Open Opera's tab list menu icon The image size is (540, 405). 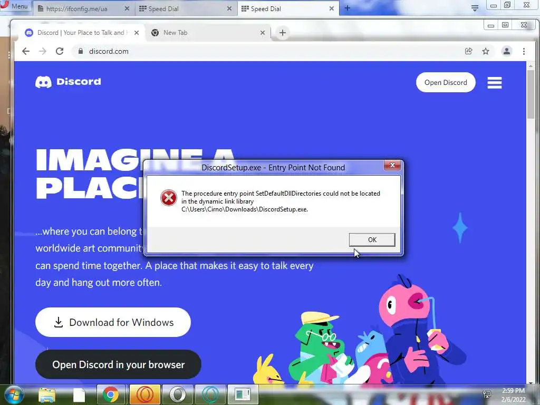[475, 8]
